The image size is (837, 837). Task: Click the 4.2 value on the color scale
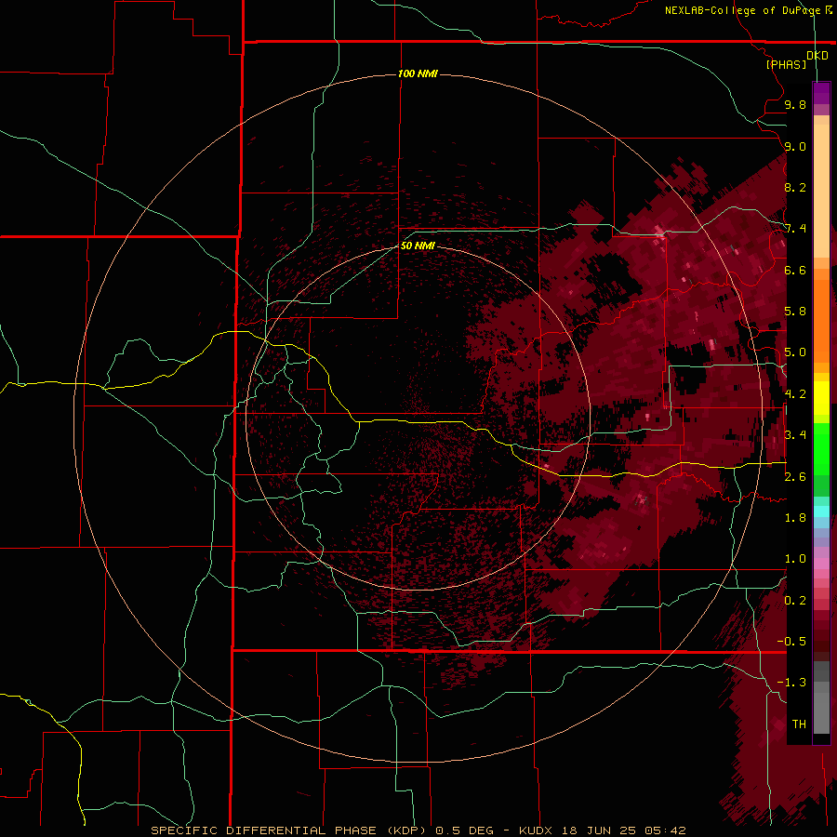coord(795,394)
